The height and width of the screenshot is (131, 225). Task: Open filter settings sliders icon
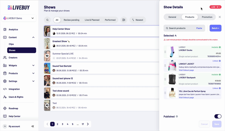(124, 20)
